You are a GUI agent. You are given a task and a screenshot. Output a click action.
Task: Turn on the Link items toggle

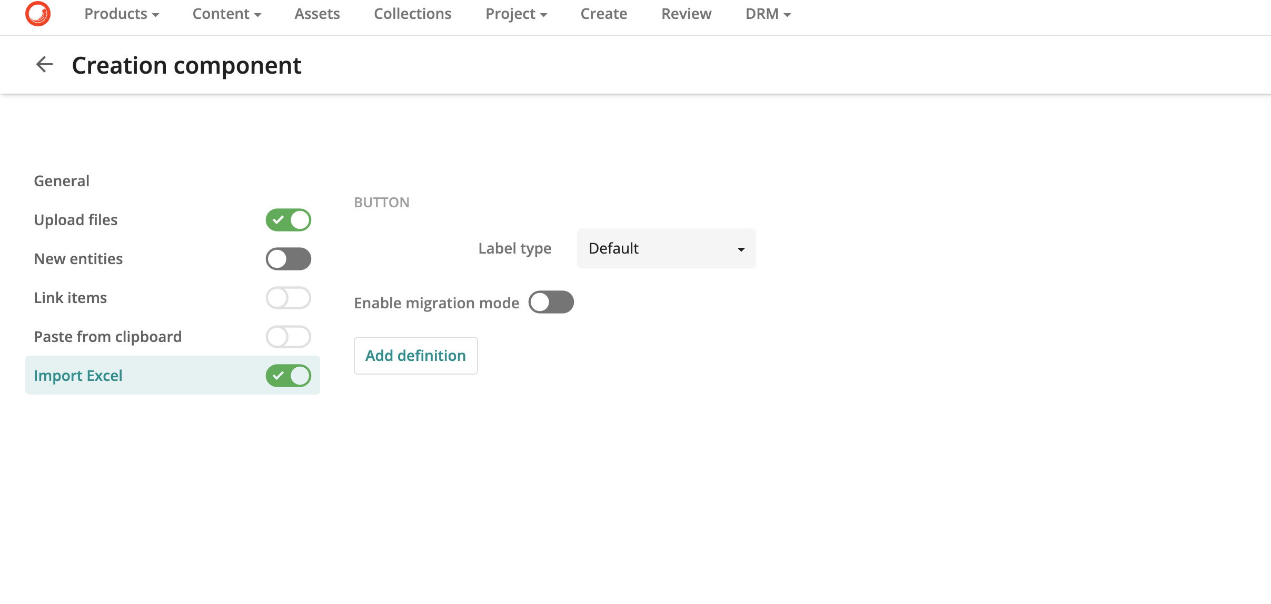[x=289, y=298]
